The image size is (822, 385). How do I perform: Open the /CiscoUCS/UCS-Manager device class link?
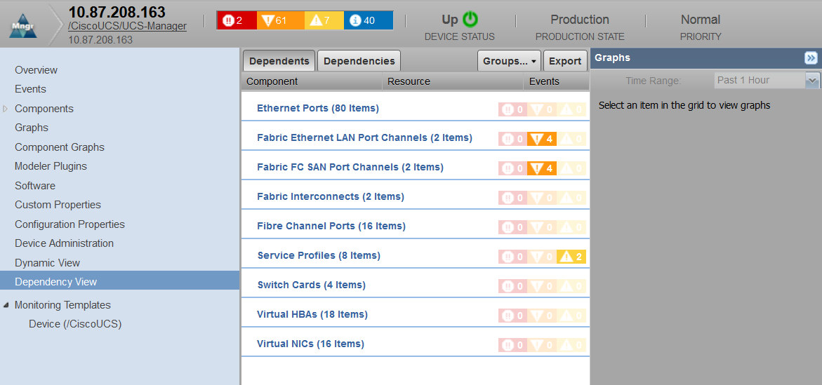point(127,26)
